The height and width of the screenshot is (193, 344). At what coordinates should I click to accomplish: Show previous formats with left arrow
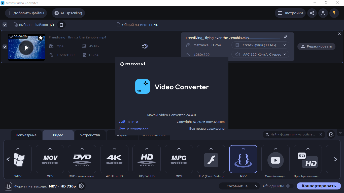8,159
